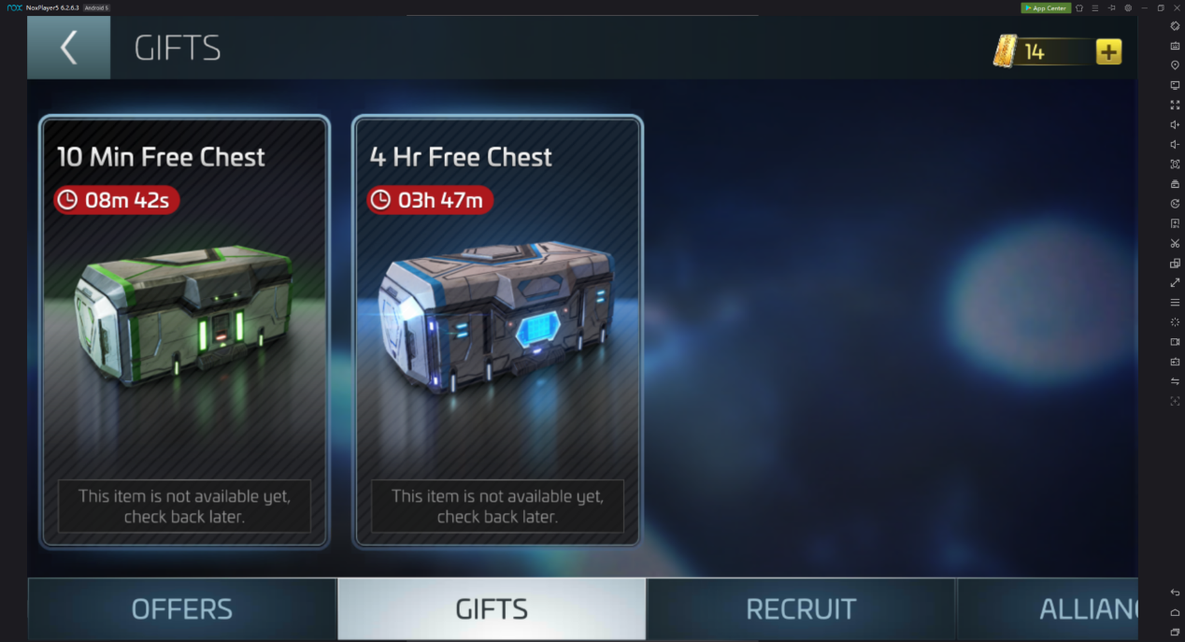Go back using the arrow button
This screenshot has height=642, width=1185.
point(68,48)
